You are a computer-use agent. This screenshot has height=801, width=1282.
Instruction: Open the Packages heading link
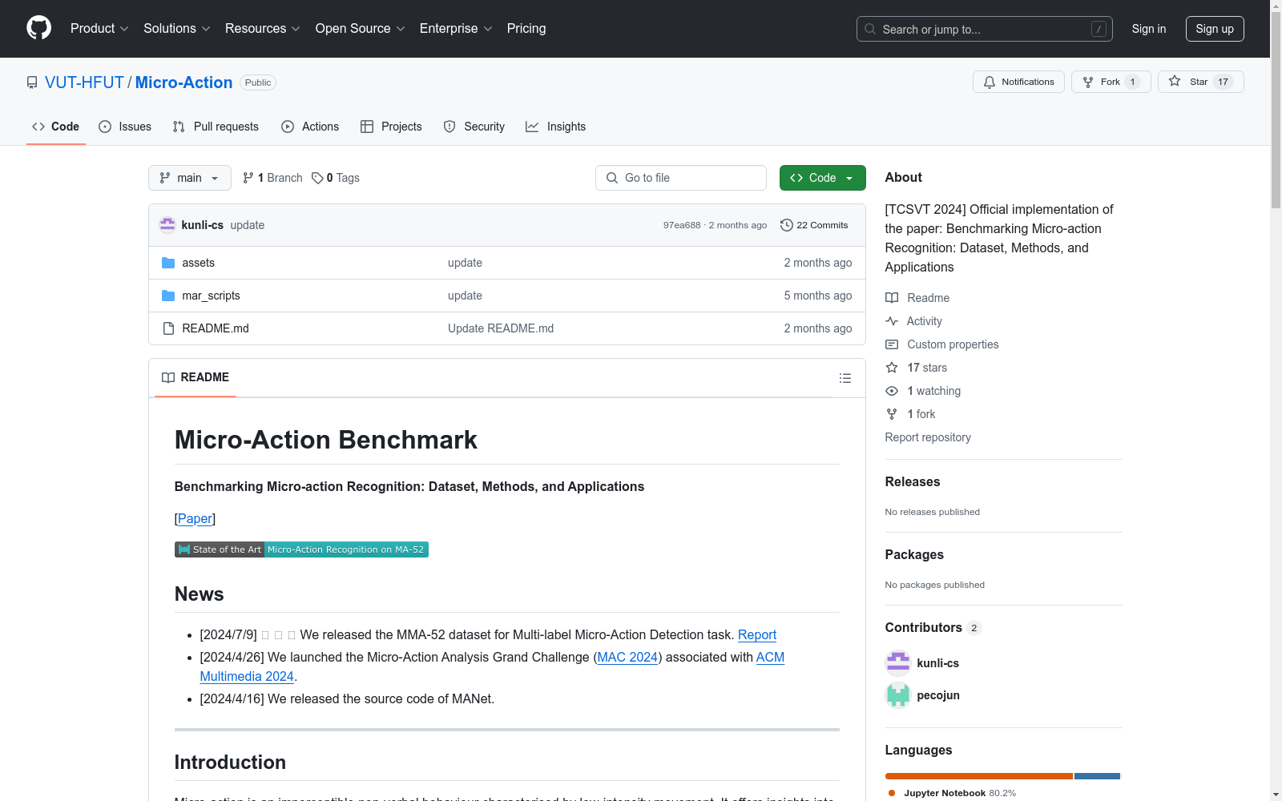pos(914,554)
